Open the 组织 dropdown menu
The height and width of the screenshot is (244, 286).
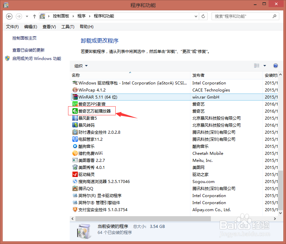click(81, 66)
